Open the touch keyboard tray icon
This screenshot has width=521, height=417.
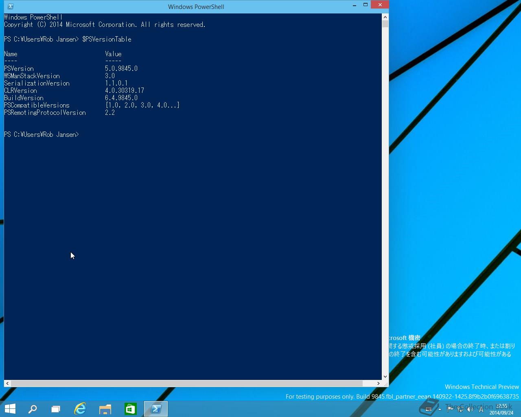[428, 409]
